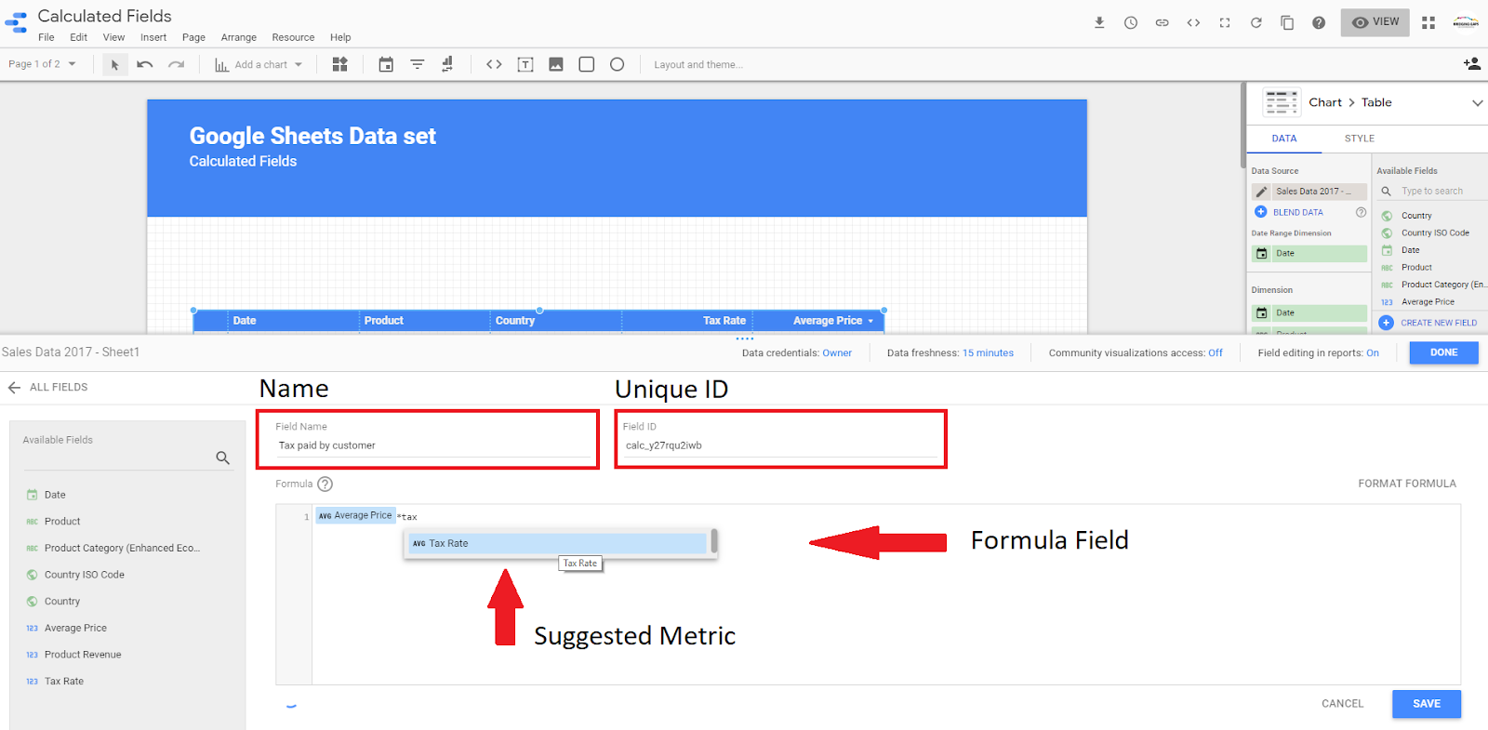Click the share add-people icon
The image size is (1488, 730).
tap(1471, 63)
